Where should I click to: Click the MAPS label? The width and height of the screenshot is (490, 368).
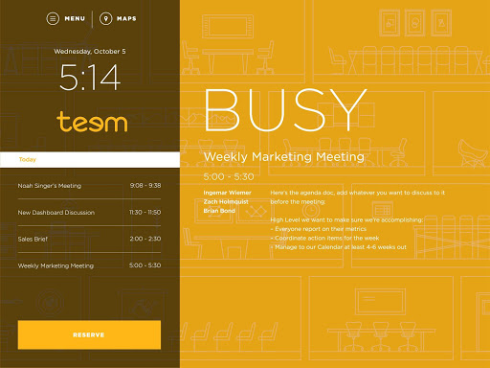click(126, 18)
